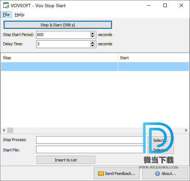Viewport: 190px width, 181px height.
Task: Decrease the Delay Time value
Action: pyautogui.click(x=93, y=46)
